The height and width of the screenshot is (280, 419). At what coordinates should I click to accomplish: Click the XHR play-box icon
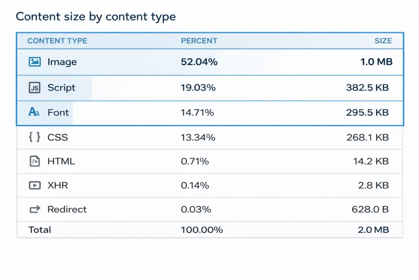pos(35,185)
